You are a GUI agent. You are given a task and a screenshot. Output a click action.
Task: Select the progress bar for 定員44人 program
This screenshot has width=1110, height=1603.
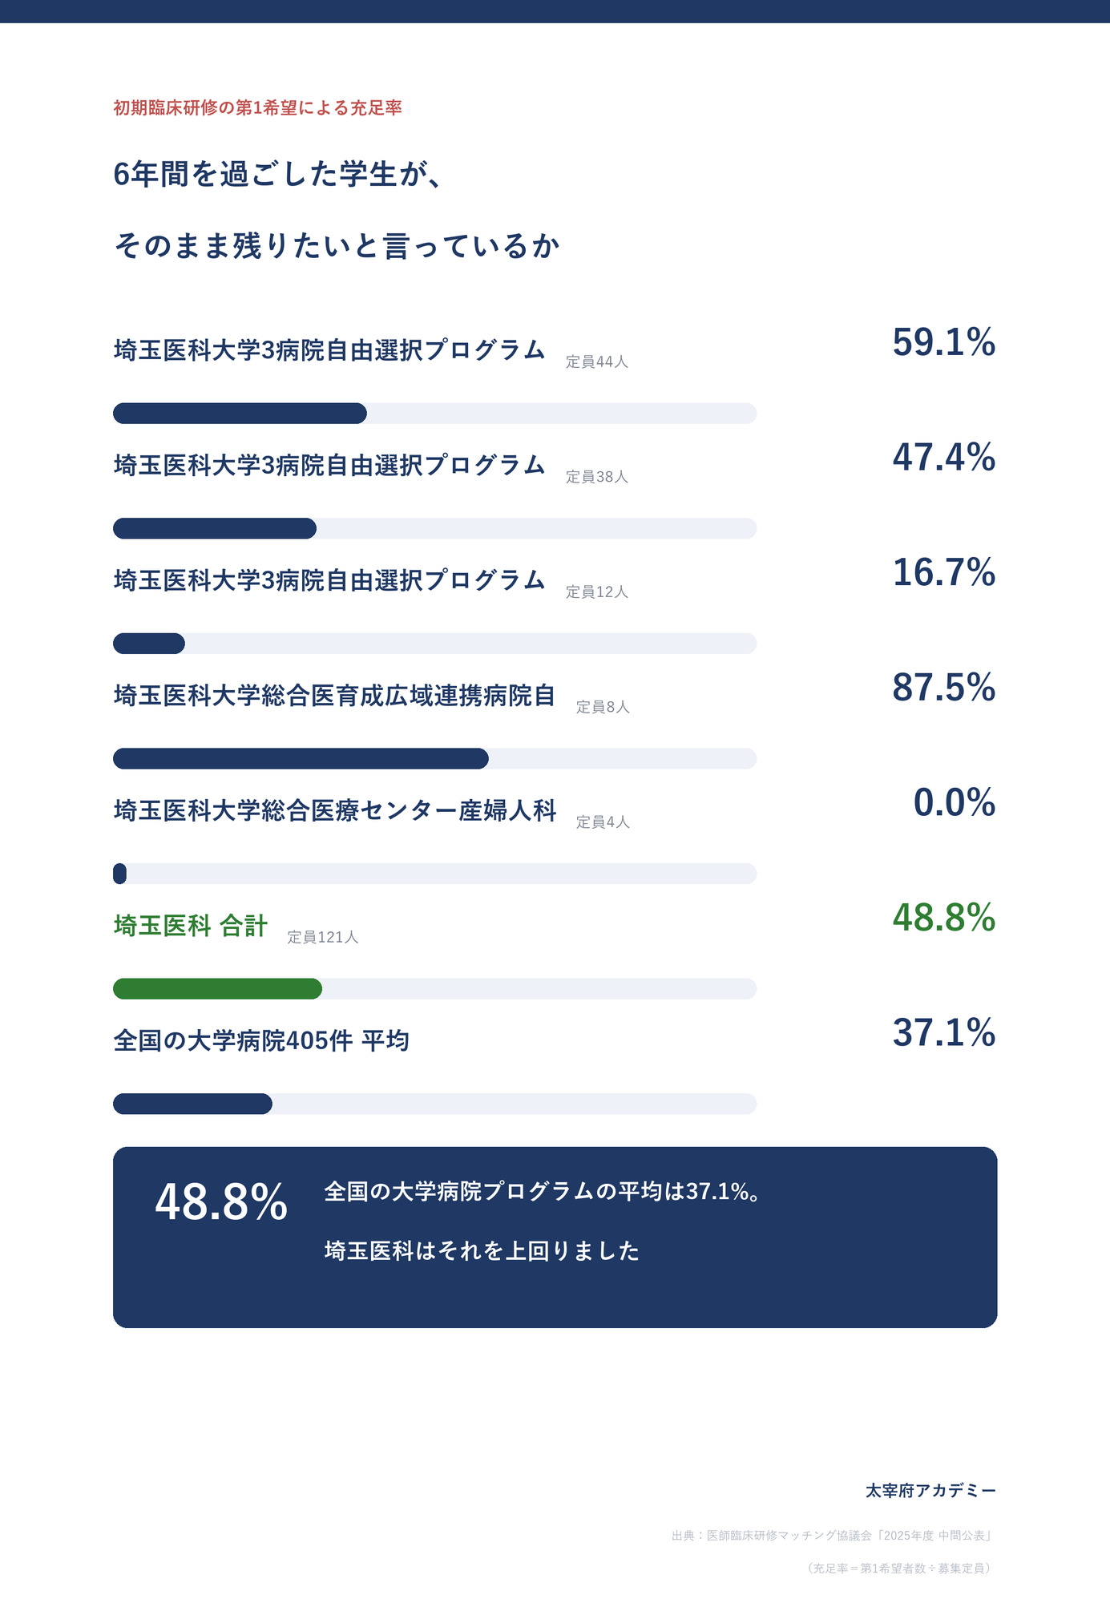pos(434,414)
